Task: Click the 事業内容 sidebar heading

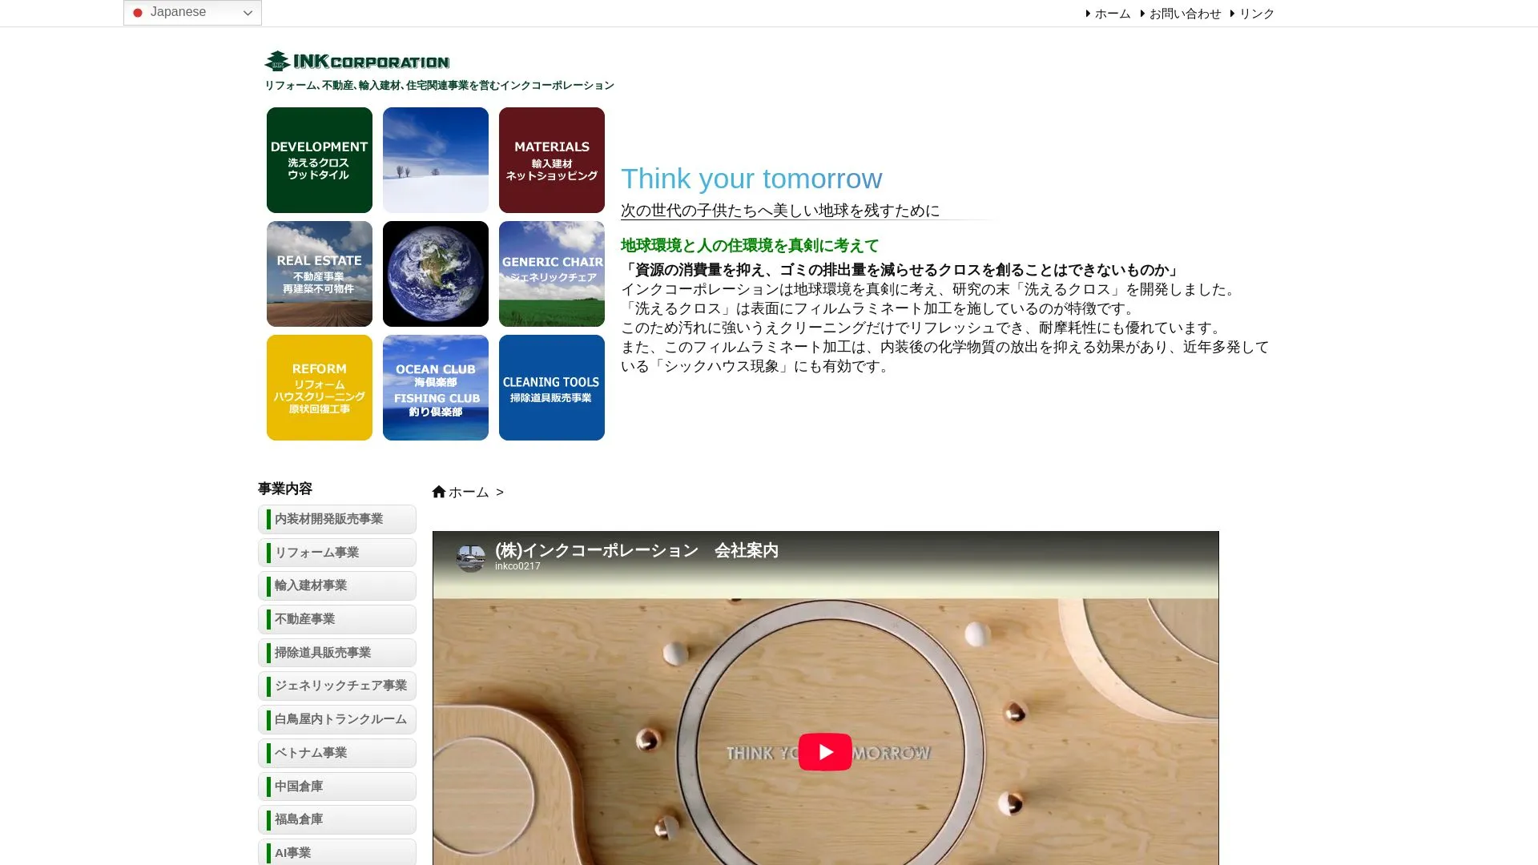Action: point(285,489)
